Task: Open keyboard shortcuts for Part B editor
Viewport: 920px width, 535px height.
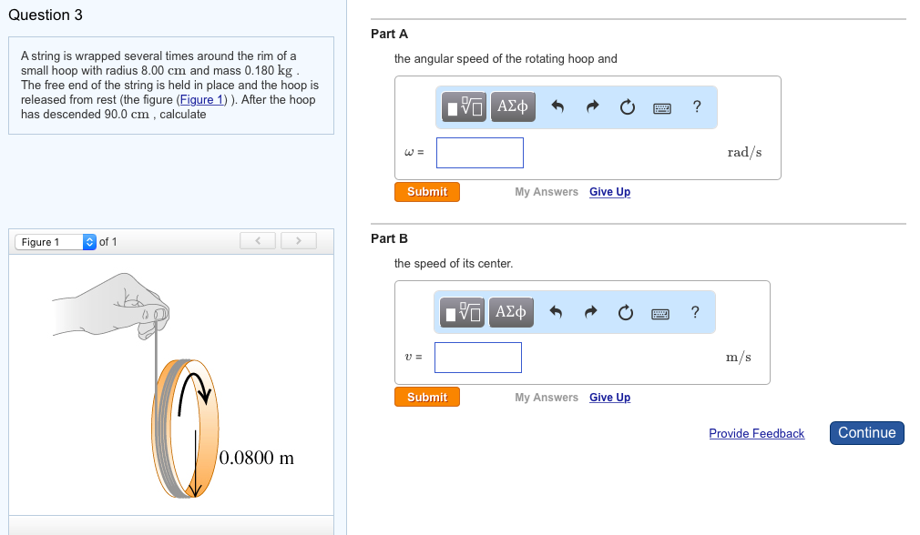Action: pyautogui.click(x=660, y=312)
